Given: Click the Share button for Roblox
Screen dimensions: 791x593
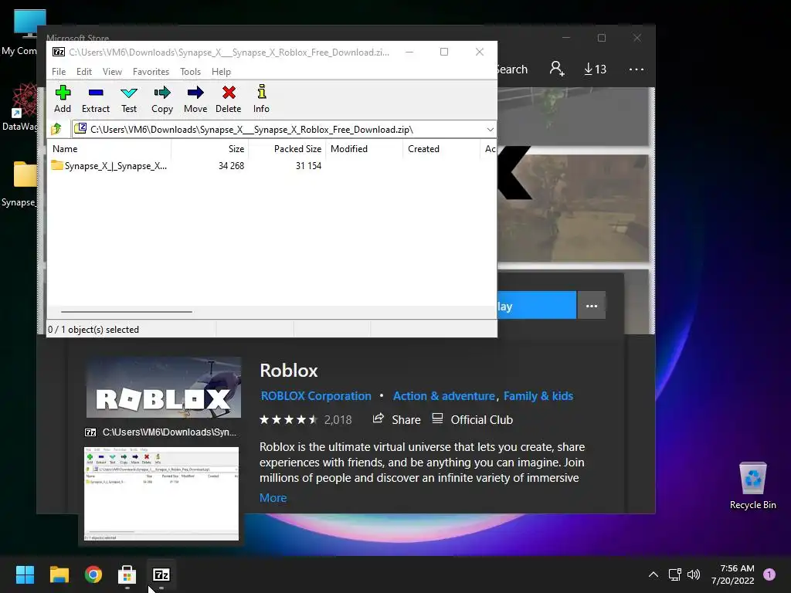Looking at the screenshot, I should click(396, 419).
